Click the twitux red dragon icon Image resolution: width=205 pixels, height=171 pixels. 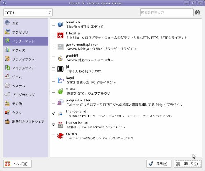pos(60,136)
